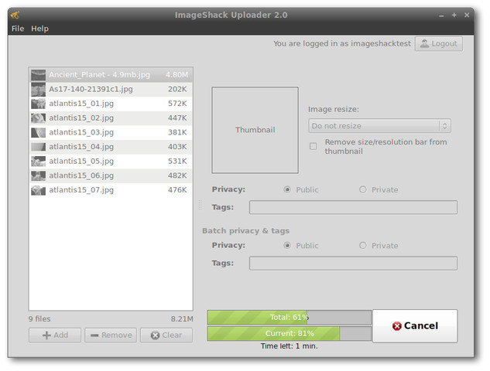Select file name atlantis15_05.jpg

81,161
